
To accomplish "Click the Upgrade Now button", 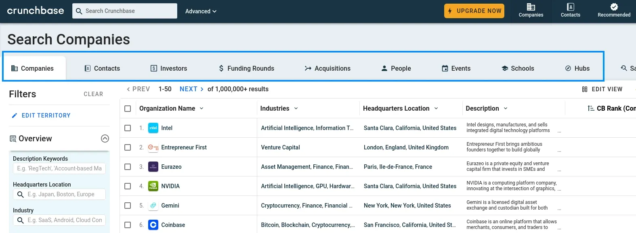I will coord(474,11).
